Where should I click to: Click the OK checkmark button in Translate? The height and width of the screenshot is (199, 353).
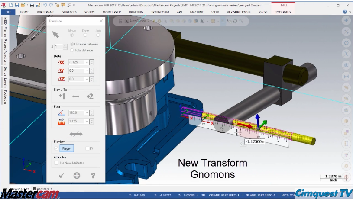(x=61, y=176)
